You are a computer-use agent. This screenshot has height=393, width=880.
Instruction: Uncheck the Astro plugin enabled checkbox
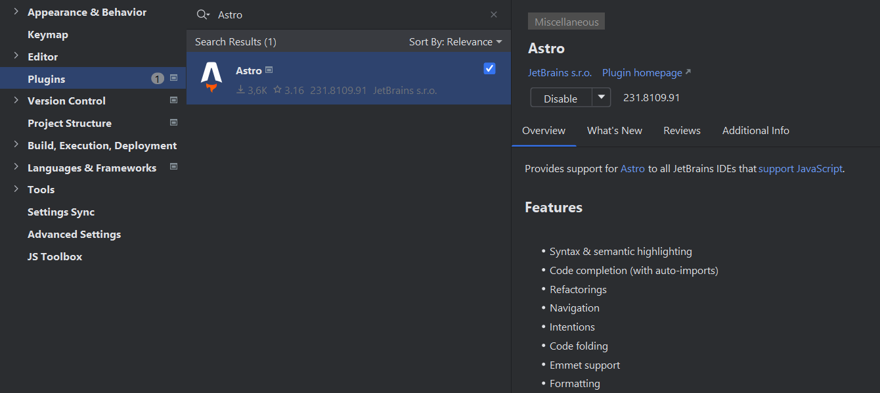tap(489, 68)
